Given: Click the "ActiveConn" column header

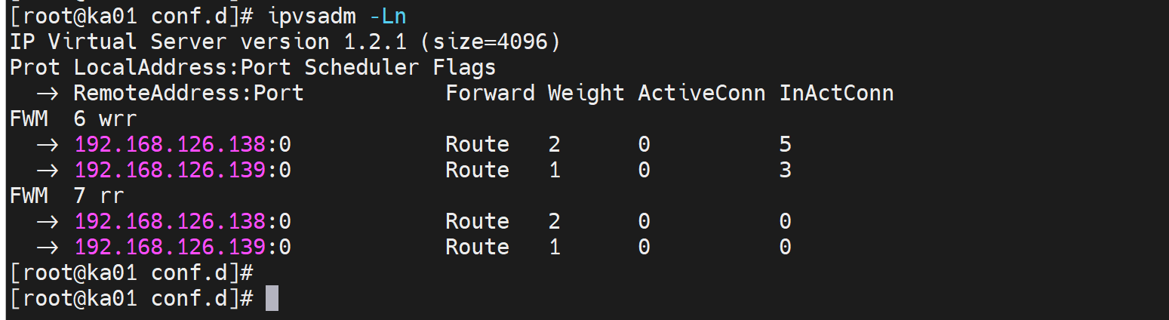Looking at the screenshot, I should 701,93.
